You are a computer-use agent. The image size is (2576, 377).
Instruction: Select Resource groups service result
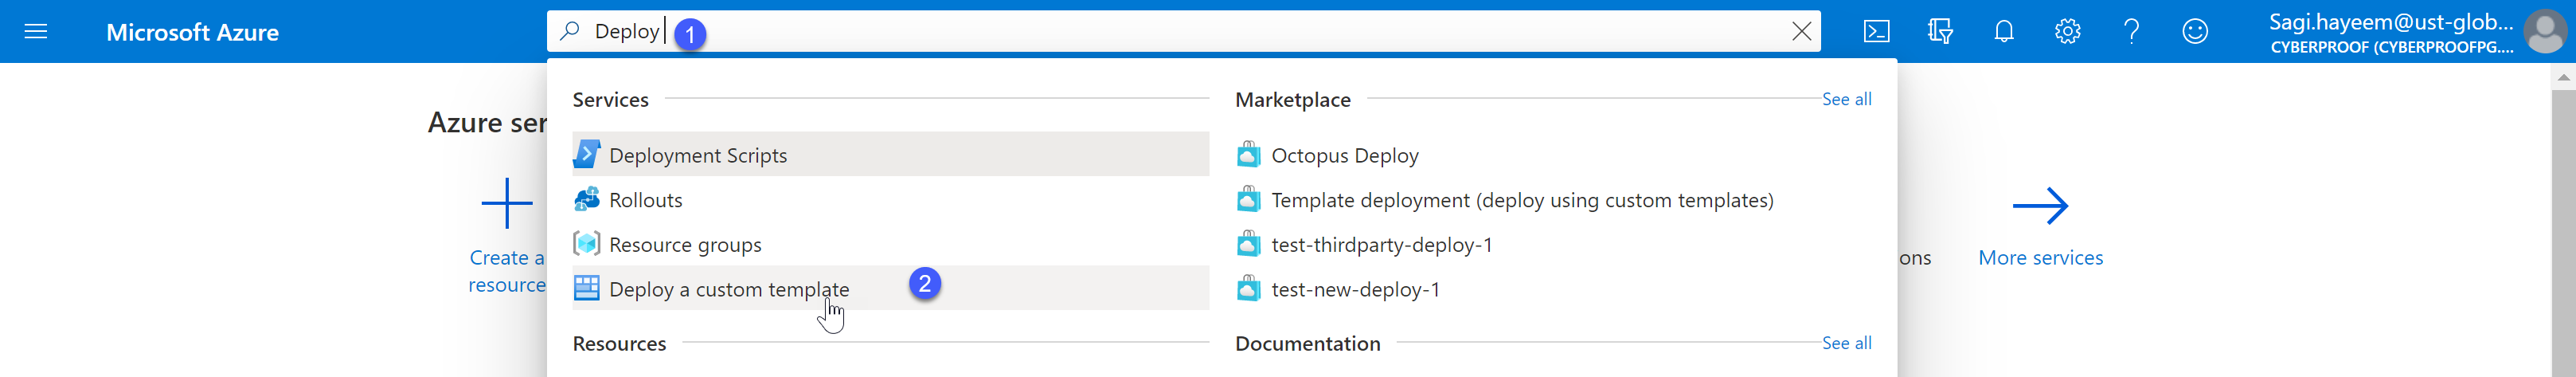(x=890, y=244)
